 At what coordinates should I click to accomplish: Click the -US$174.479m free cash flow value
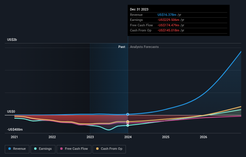[x=168, y=25]
